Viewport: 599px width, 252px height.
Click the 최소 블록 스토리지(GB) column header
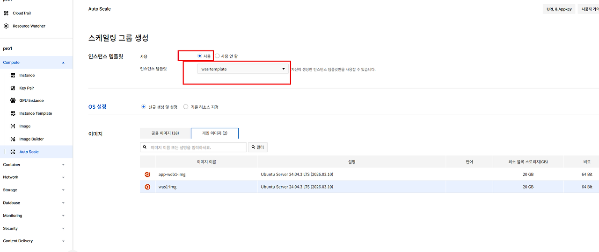click(x=528, y=162)
